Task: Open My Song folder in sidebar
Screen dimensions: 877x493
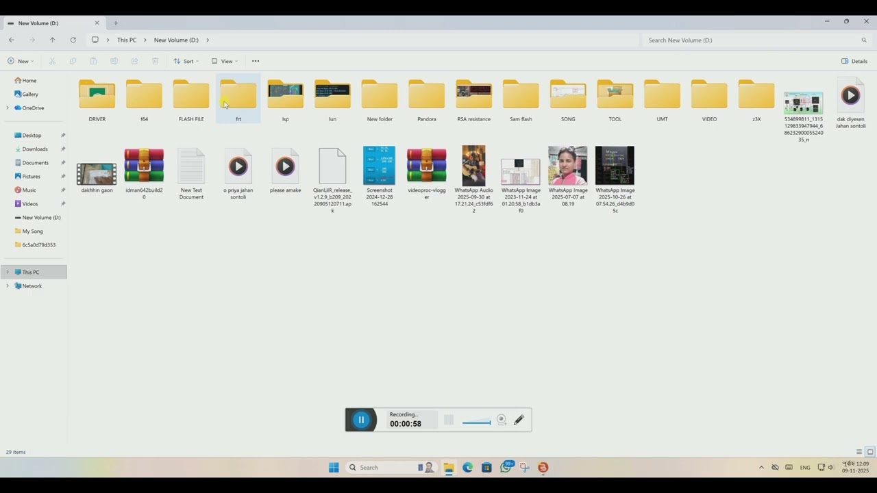Action: click(34, 231)
